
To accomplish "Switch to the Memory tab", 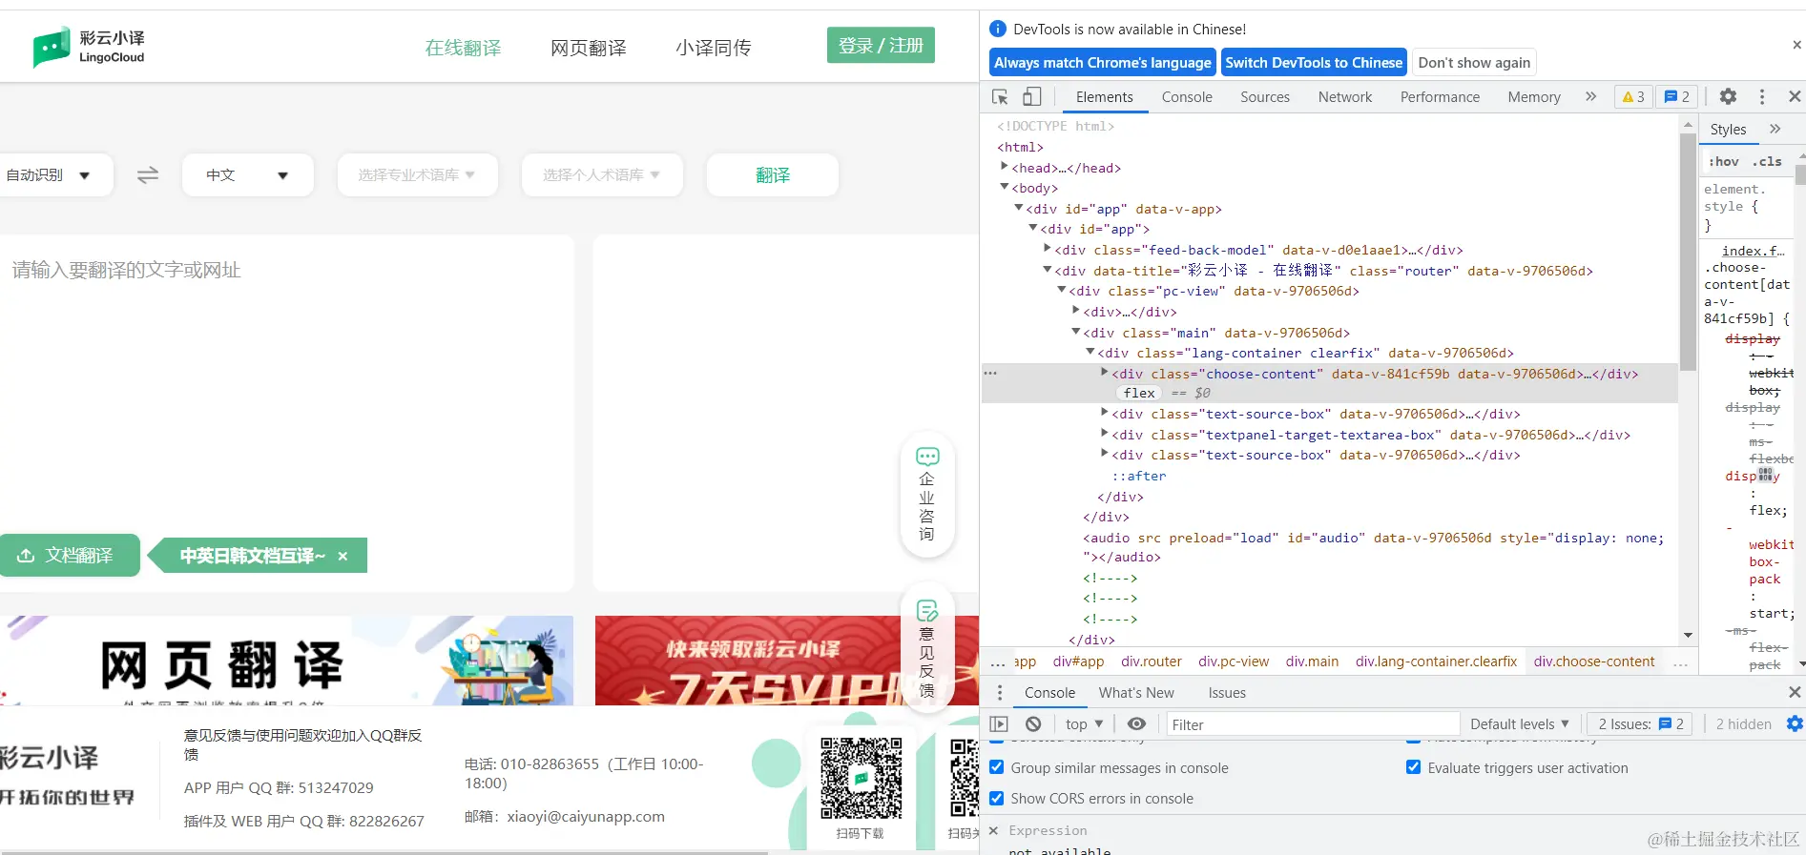I will click(1534, 97).
